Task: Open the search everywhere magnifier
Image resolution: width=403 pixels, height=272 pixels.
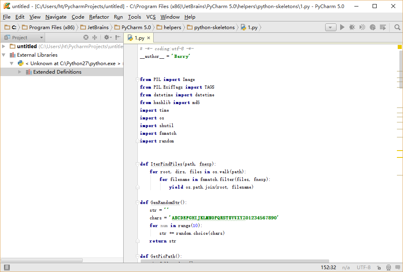Action: (x=397, y=27)
